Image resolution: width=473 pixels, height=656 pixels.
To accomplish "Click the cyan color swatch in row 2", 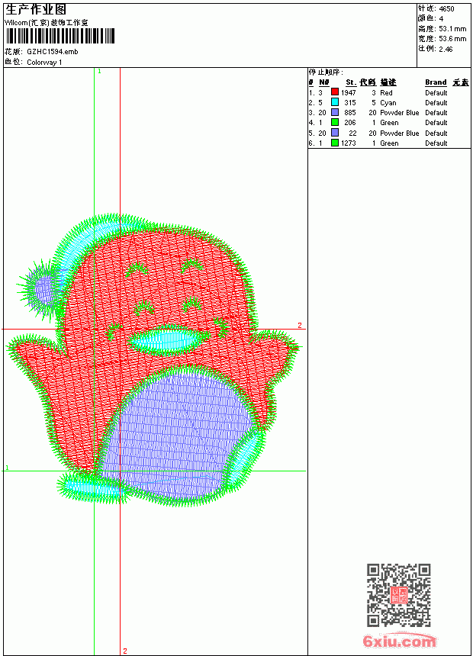I will click(x=335, y=102).
